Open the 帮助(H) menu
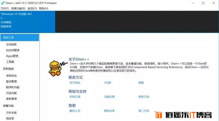This screenshot has height=121, width=219. point(44,9)
